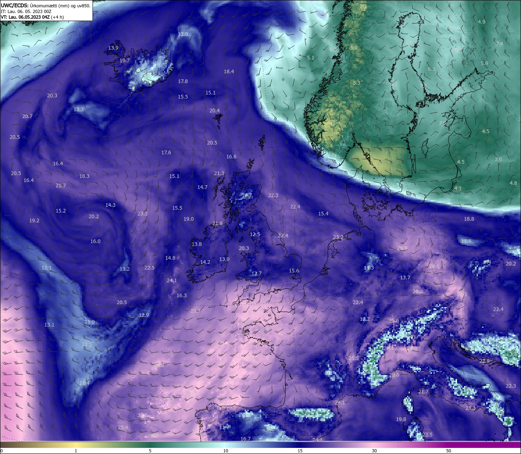Click the 'IT: Lau. 06. 05. 2023 00Z' line
Image resolution: width=521 pixels, height=454 pixels.
tap(26, 11)
